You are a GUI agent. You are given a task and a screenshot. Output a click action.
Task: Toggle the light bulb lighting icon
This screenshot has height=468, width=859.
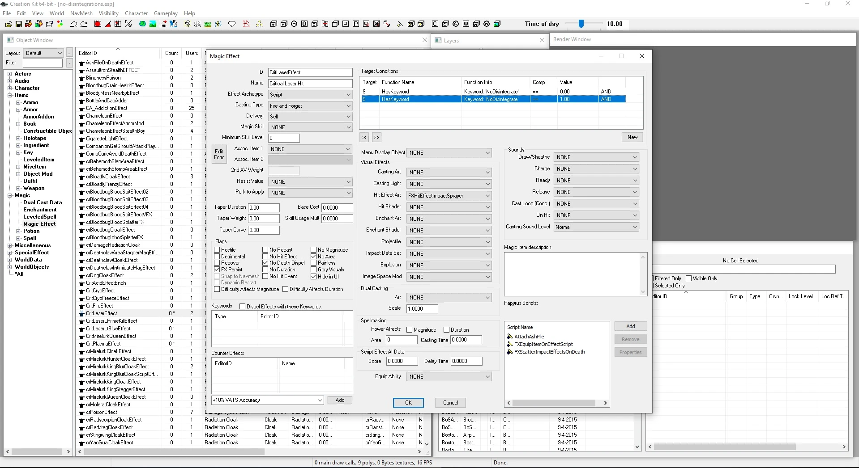pyautogui.click(x=188, y=24)
